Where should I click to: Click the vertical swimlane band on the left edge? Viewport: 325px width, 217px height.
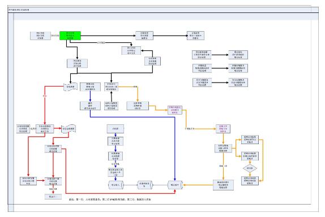tap(11, 112)
